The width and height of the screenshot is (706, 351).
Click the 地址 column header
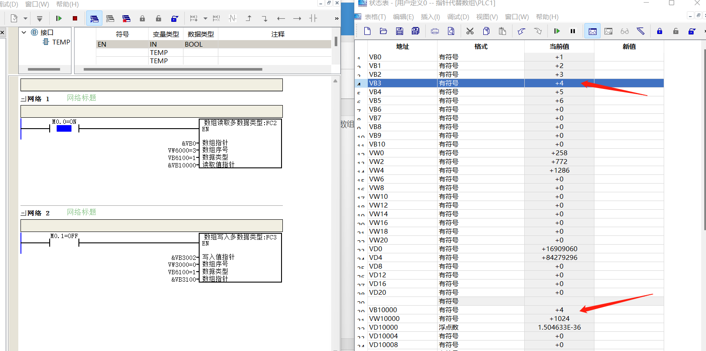[x=402, y=46]
